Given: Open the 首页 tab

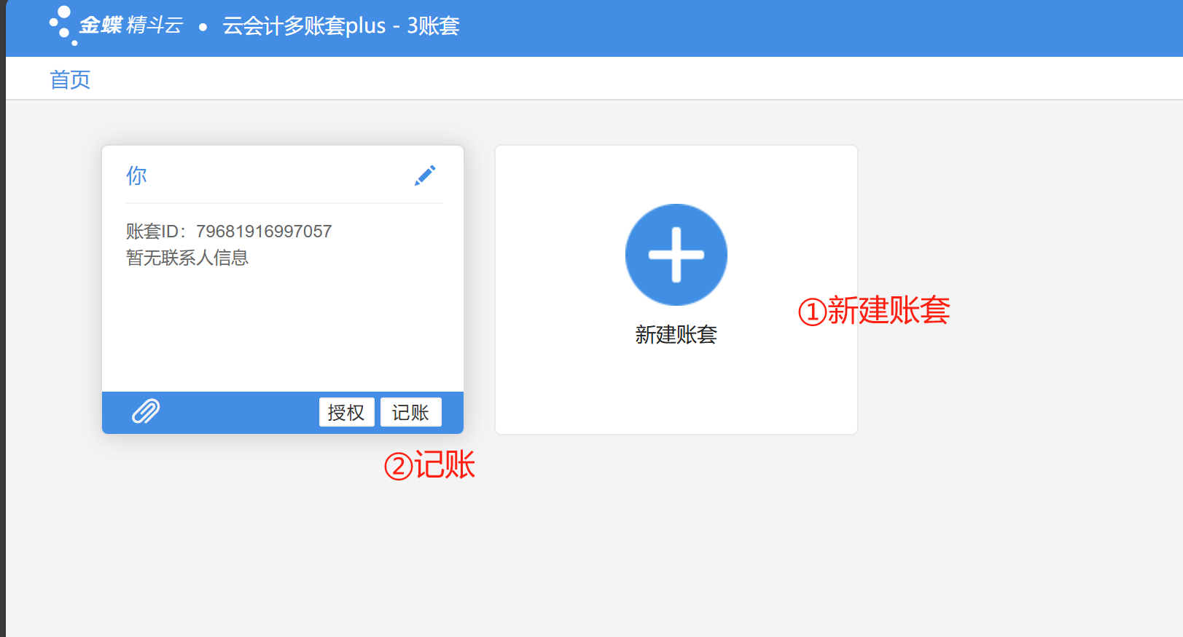Looking at the screenshot, I should (x=70, y=79).
